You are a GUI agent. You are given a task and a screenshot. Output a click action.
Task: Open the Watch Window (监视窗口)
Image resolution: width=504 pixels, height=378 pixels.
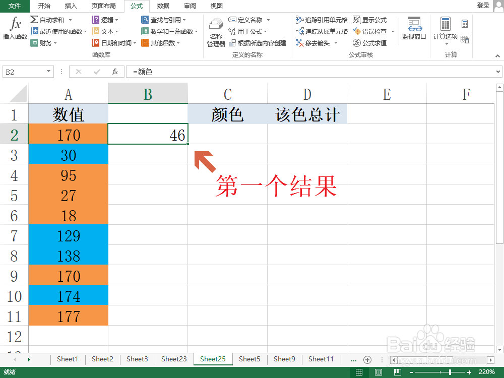pos(414,28)
